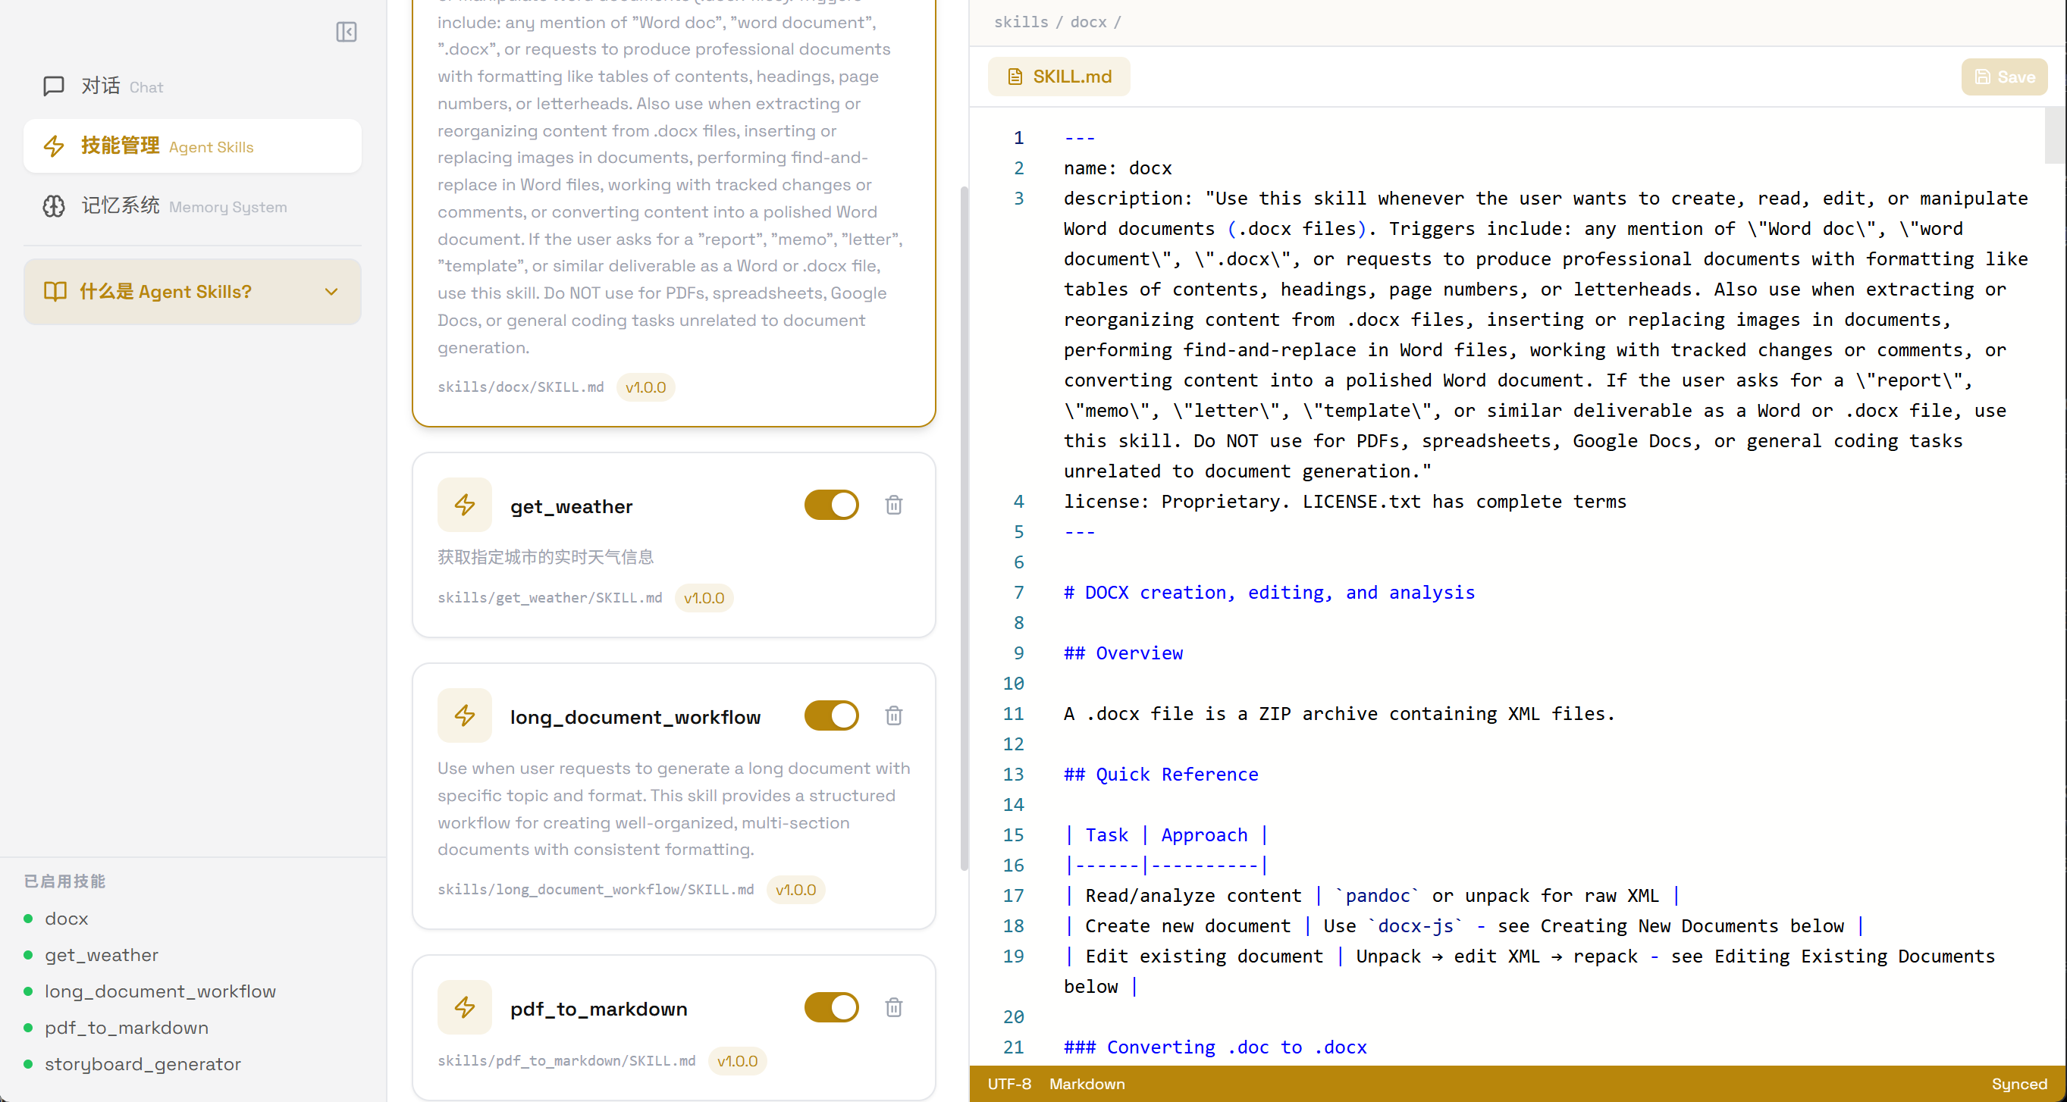Click the pdf_to_markdown card title
Viewport: 2067px width, 1102px height.
[598, 1009]
